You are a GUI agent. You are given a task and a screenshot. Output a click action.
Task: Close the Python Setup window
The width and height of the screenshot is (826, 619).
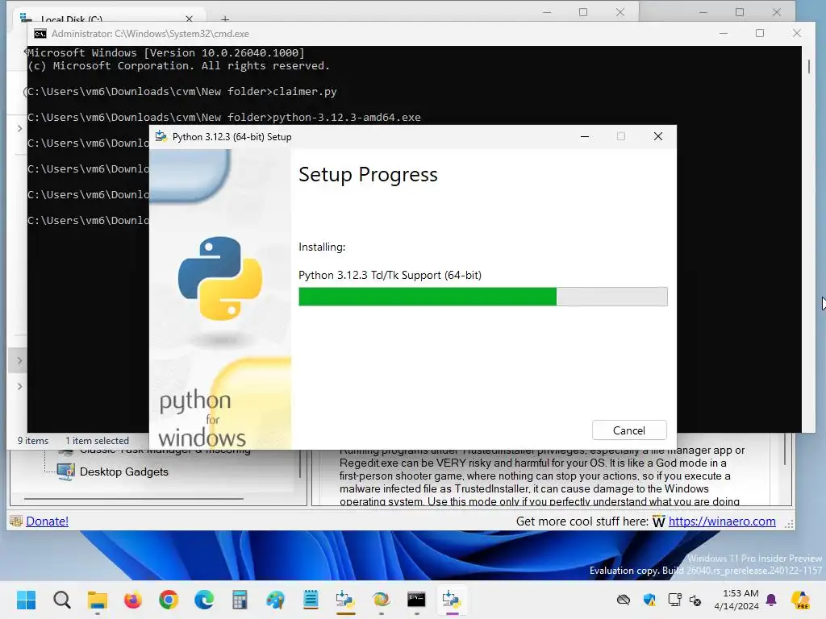658,136
